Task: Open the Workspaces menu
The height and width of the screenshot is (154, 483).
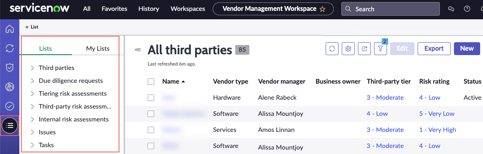Action: point(188,9)
